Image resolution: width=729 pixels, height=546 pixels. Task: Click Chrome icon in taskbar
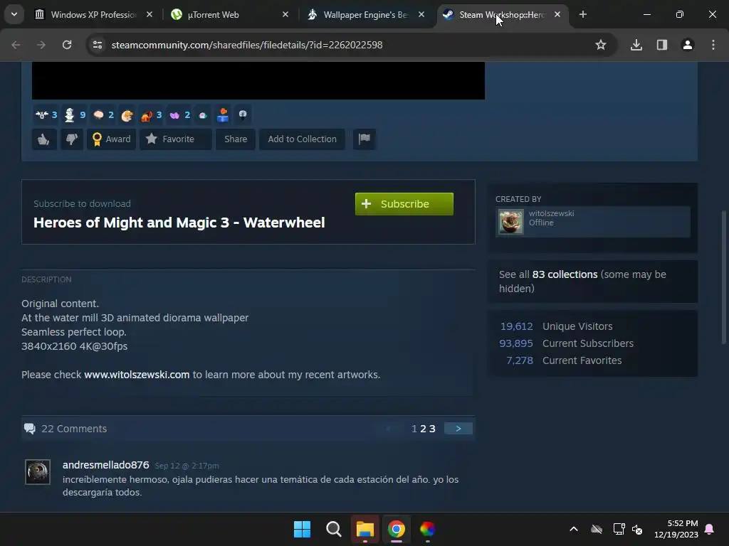click(x=396, y=529)
